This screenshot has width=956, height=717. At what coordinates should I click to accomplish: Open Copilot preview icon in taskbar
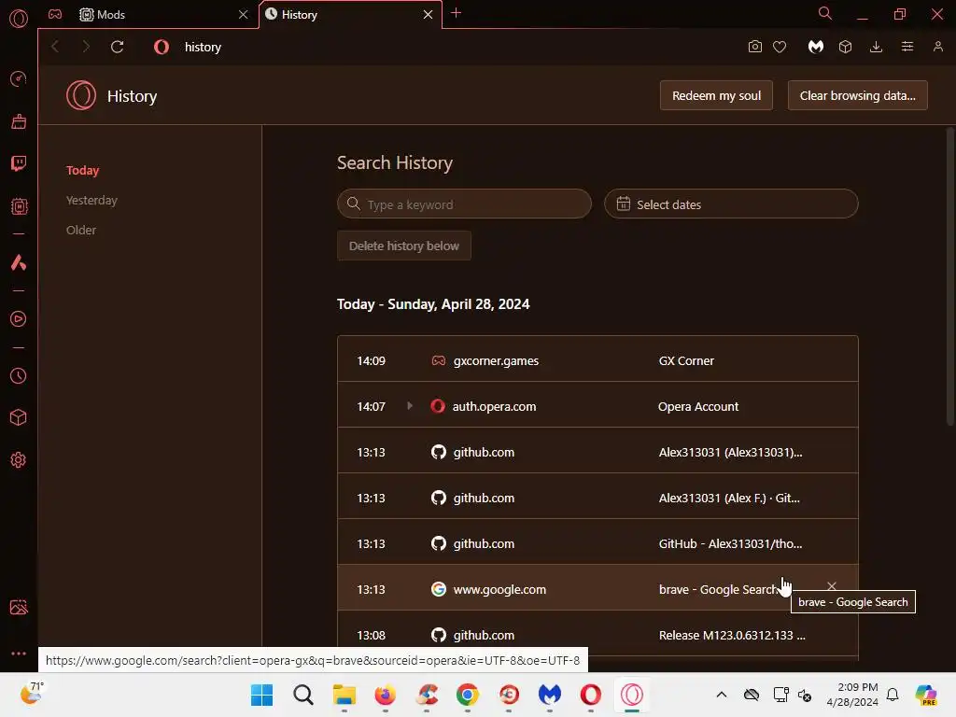pyautogui.click(x=926, y=695)
